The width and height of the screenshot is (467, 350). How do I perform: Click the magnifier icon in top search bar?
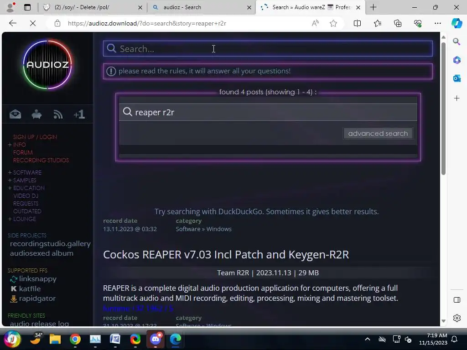[x=111, y=48]
